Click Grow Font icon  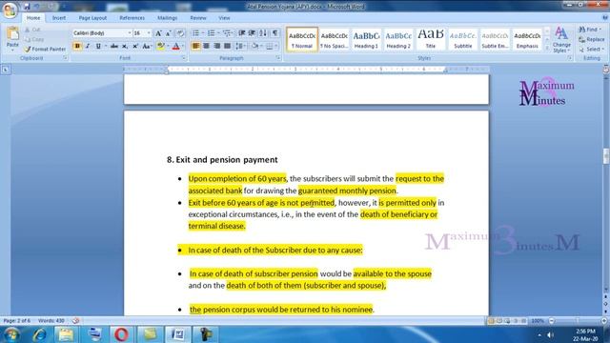pyautogui.click(x=158, y=33)
